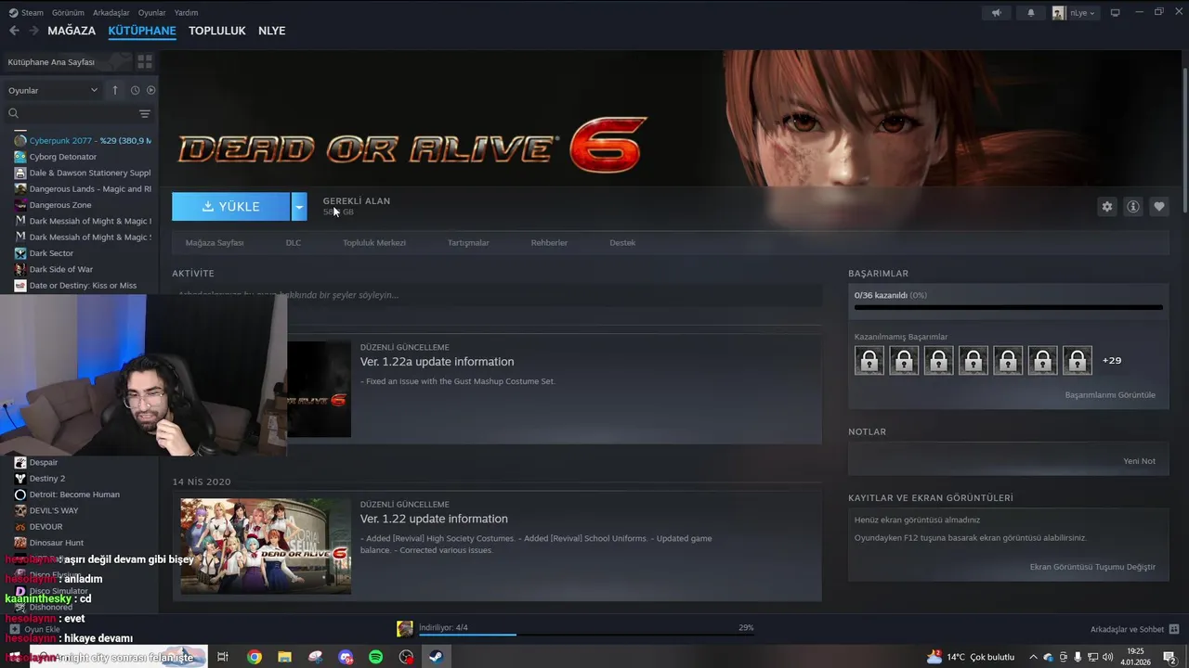Switch to the TOPLULUK tab
1189x668 pixels.
(217, 31)
